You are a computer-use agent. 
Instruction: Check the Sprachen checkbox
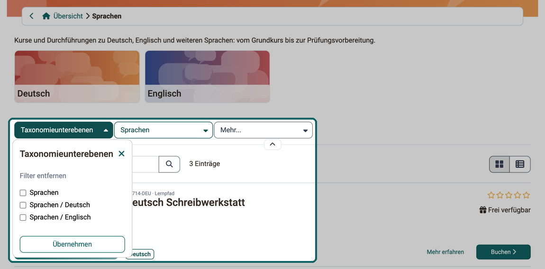click(23, 193)
